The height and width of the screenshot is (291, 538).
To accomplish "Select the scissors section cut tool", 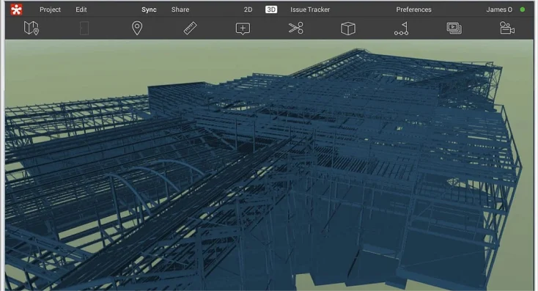I will pyautogui.click(x=296, y=28).
